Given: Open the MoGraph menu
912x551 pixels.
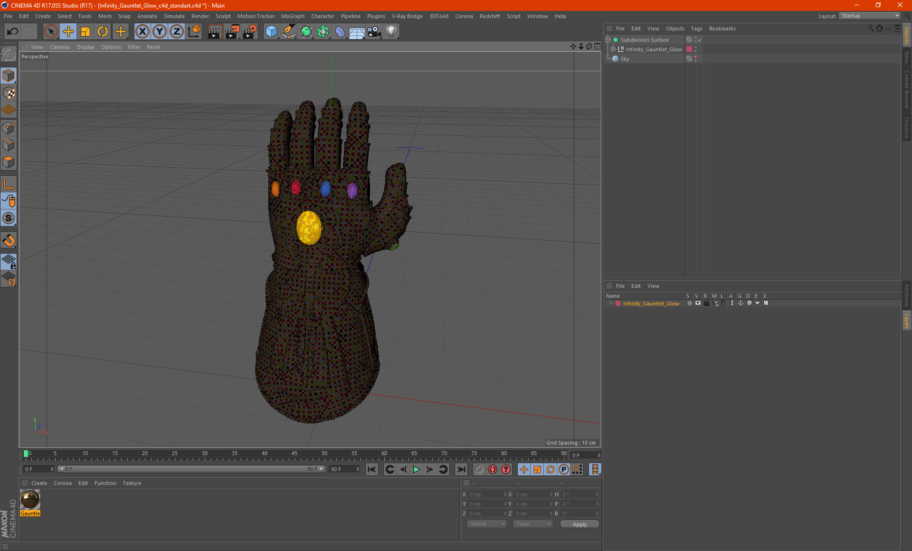Looking at the screenshot, I should pos(293,16).
